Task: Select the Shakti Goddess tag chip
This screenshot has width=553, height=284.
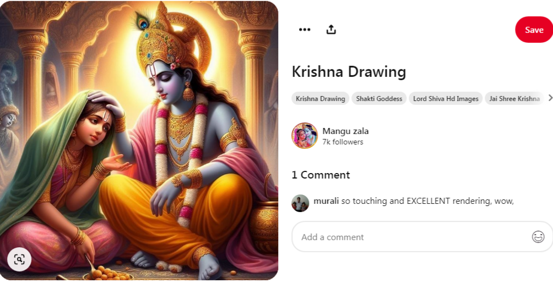Action: point(379,98)
